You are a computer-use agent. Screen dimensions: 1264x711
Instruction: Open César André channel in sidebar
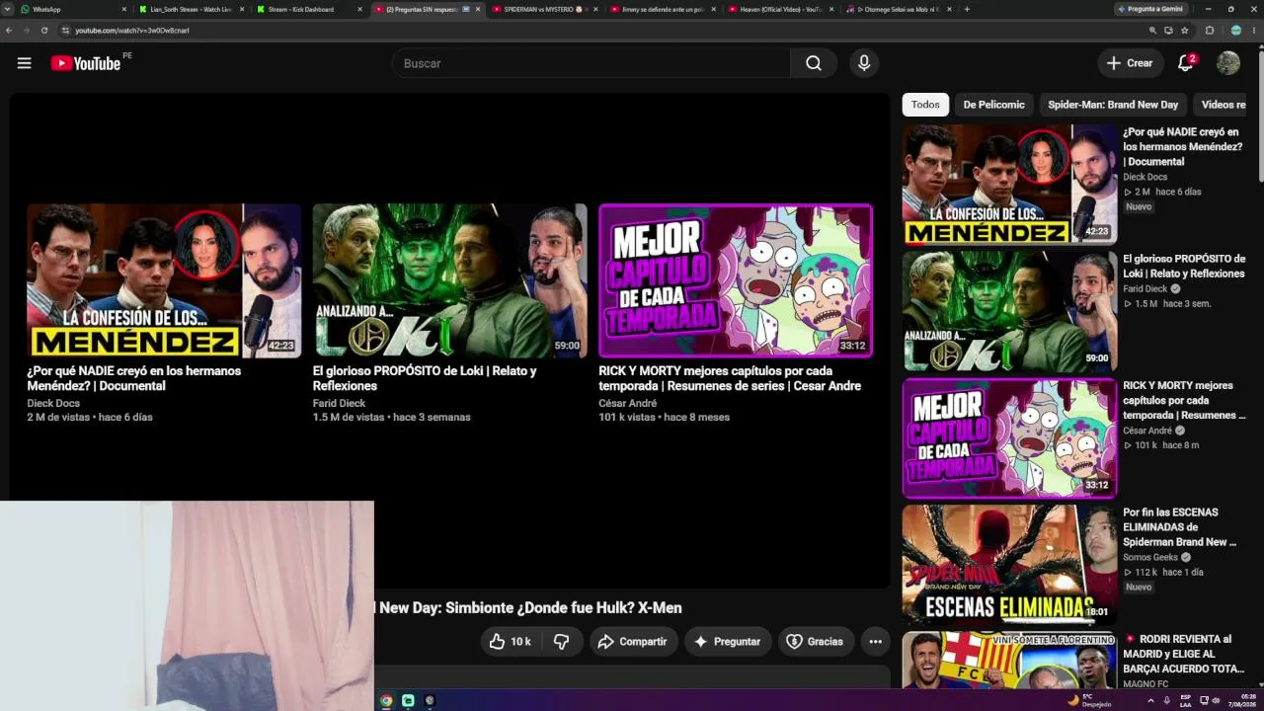pos(1146,431)
